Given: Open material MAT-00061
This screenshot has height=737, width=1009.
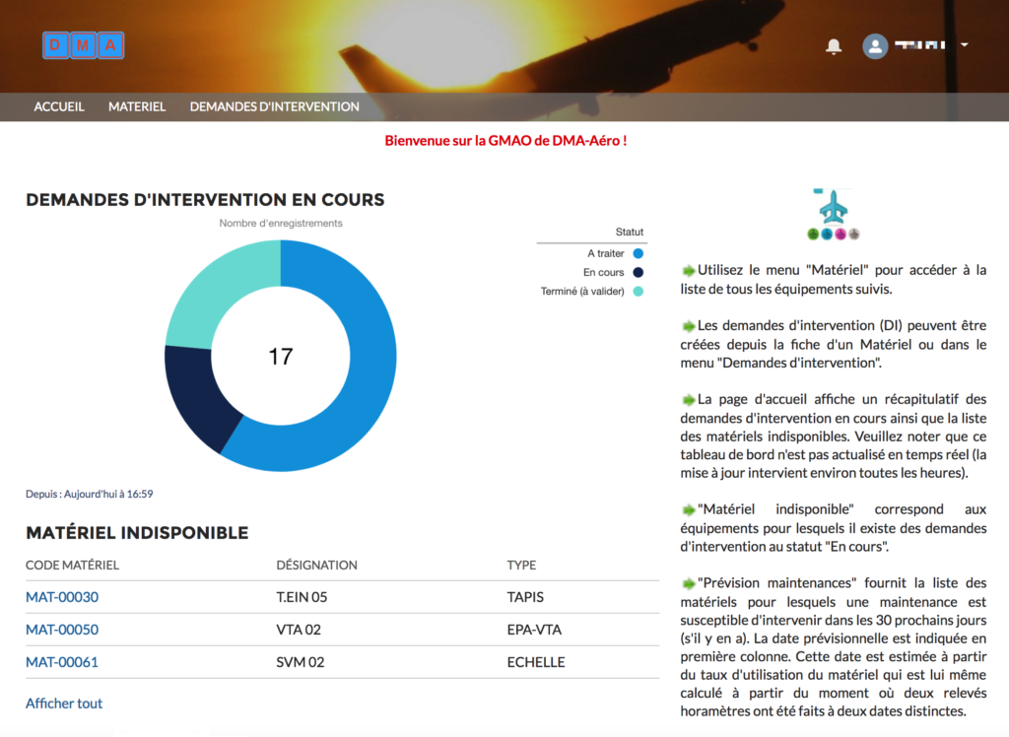Looking at the screenshot, I should 62,662.
